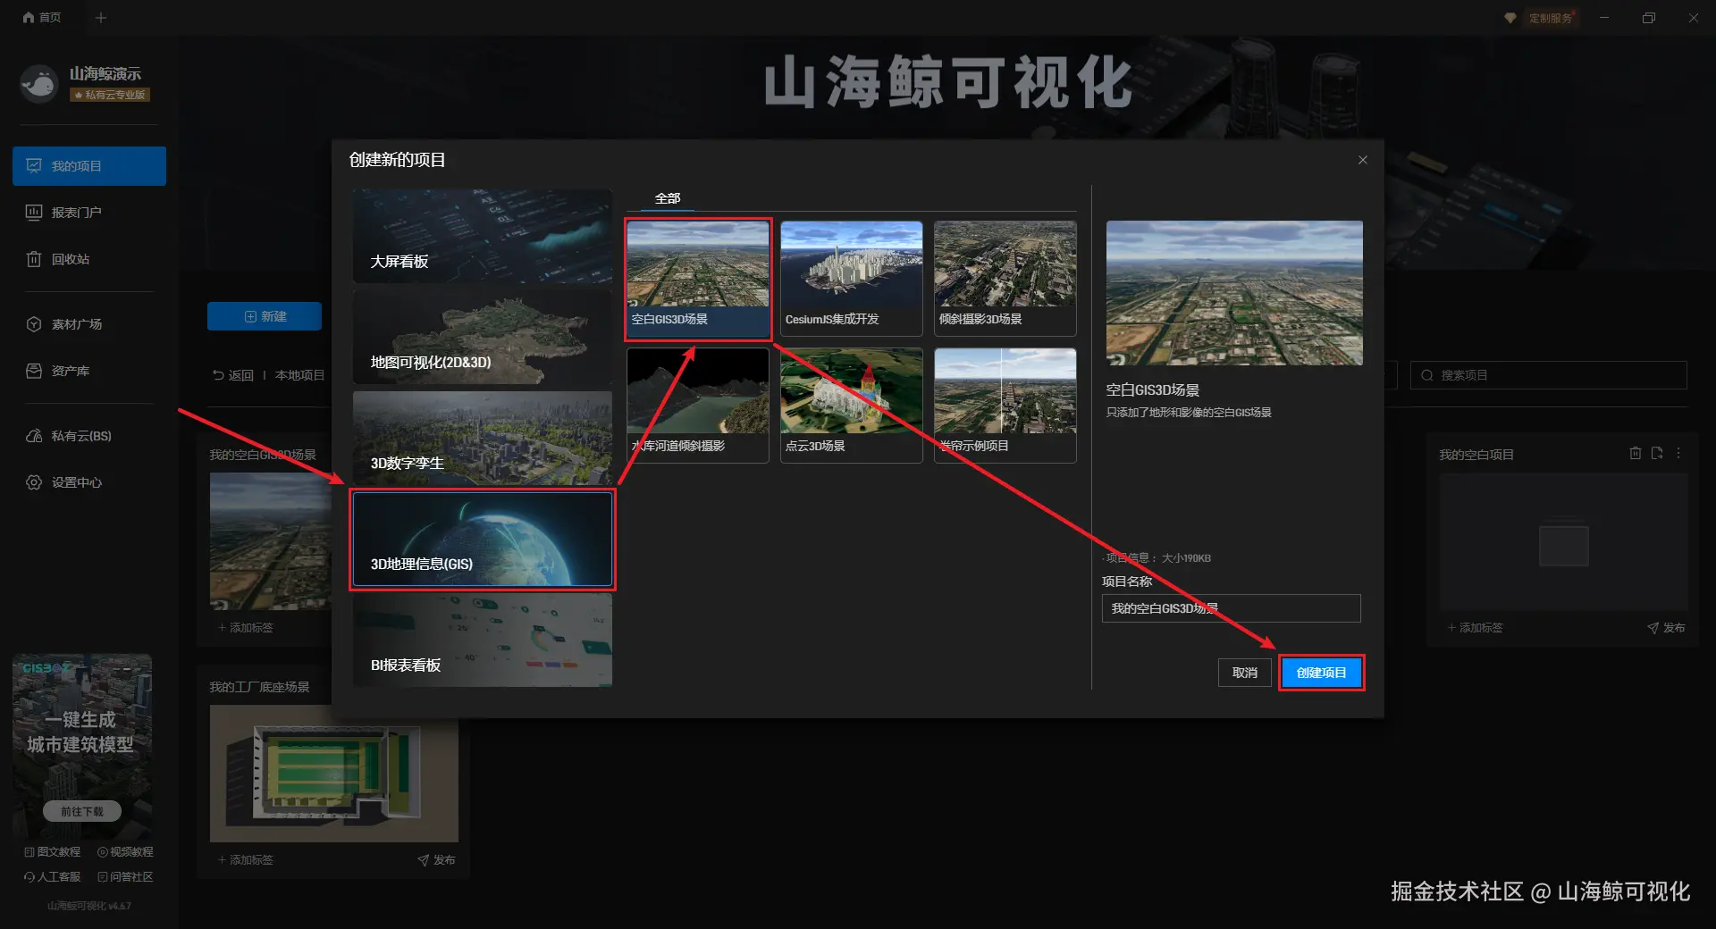This screenshot has width=1716, height=929.
Task: Open the 我的工厂底座场景 project thumbnail
Action: (334, 774)
